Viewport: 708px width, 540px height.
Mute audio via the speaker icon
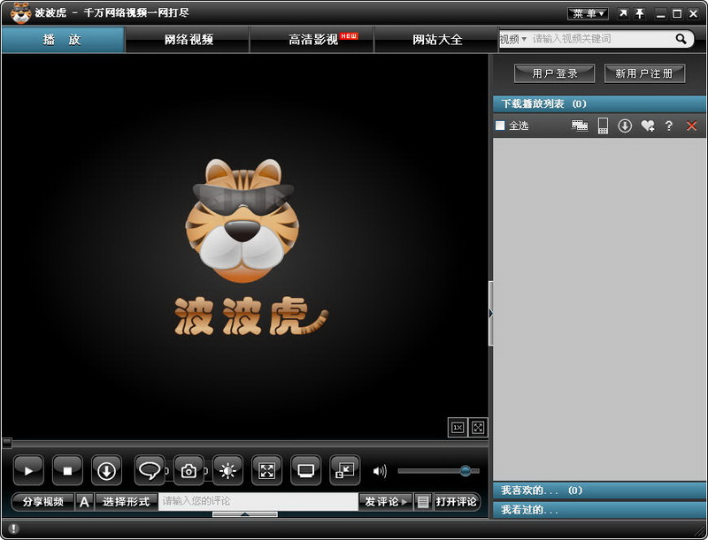click(x=380, y=471)
